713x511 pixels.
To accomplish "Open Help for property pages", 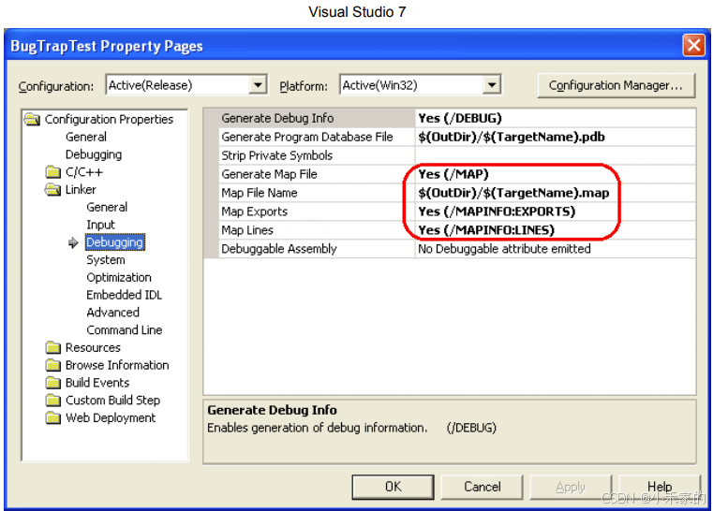I will (660, 487).
